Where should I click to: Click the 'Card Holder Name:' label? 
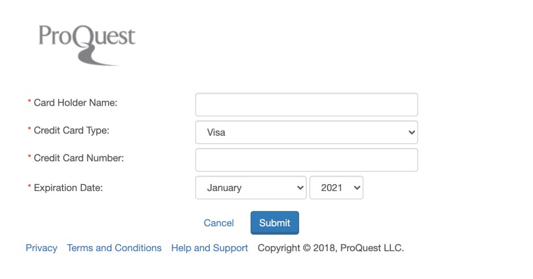tap(75, 103)
